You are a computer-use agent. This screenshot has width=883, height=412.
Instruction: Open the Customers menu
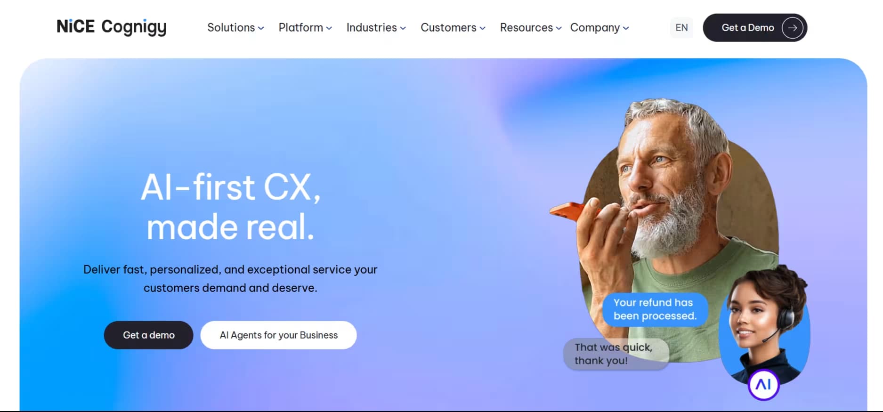coord(453,28)
